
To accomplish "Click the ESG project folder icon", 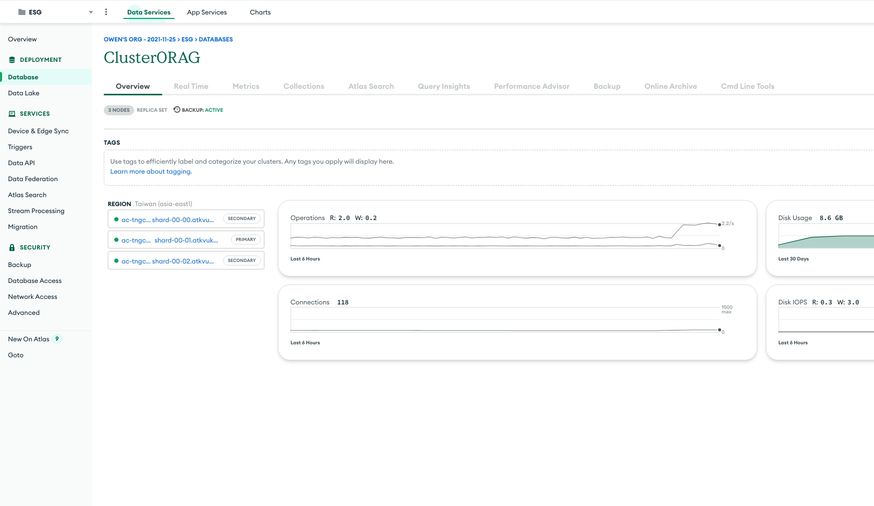I will pyautogui.click(x=22, y=12).
